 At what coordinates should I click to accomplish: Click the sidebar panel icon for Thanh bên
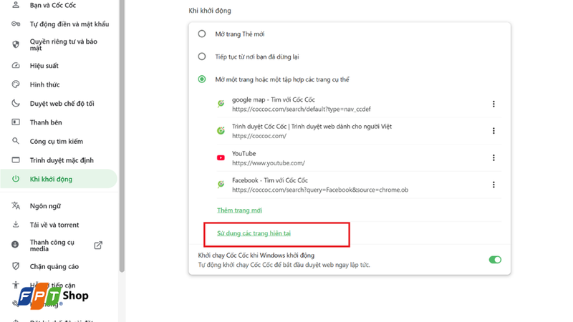point(16,122)
